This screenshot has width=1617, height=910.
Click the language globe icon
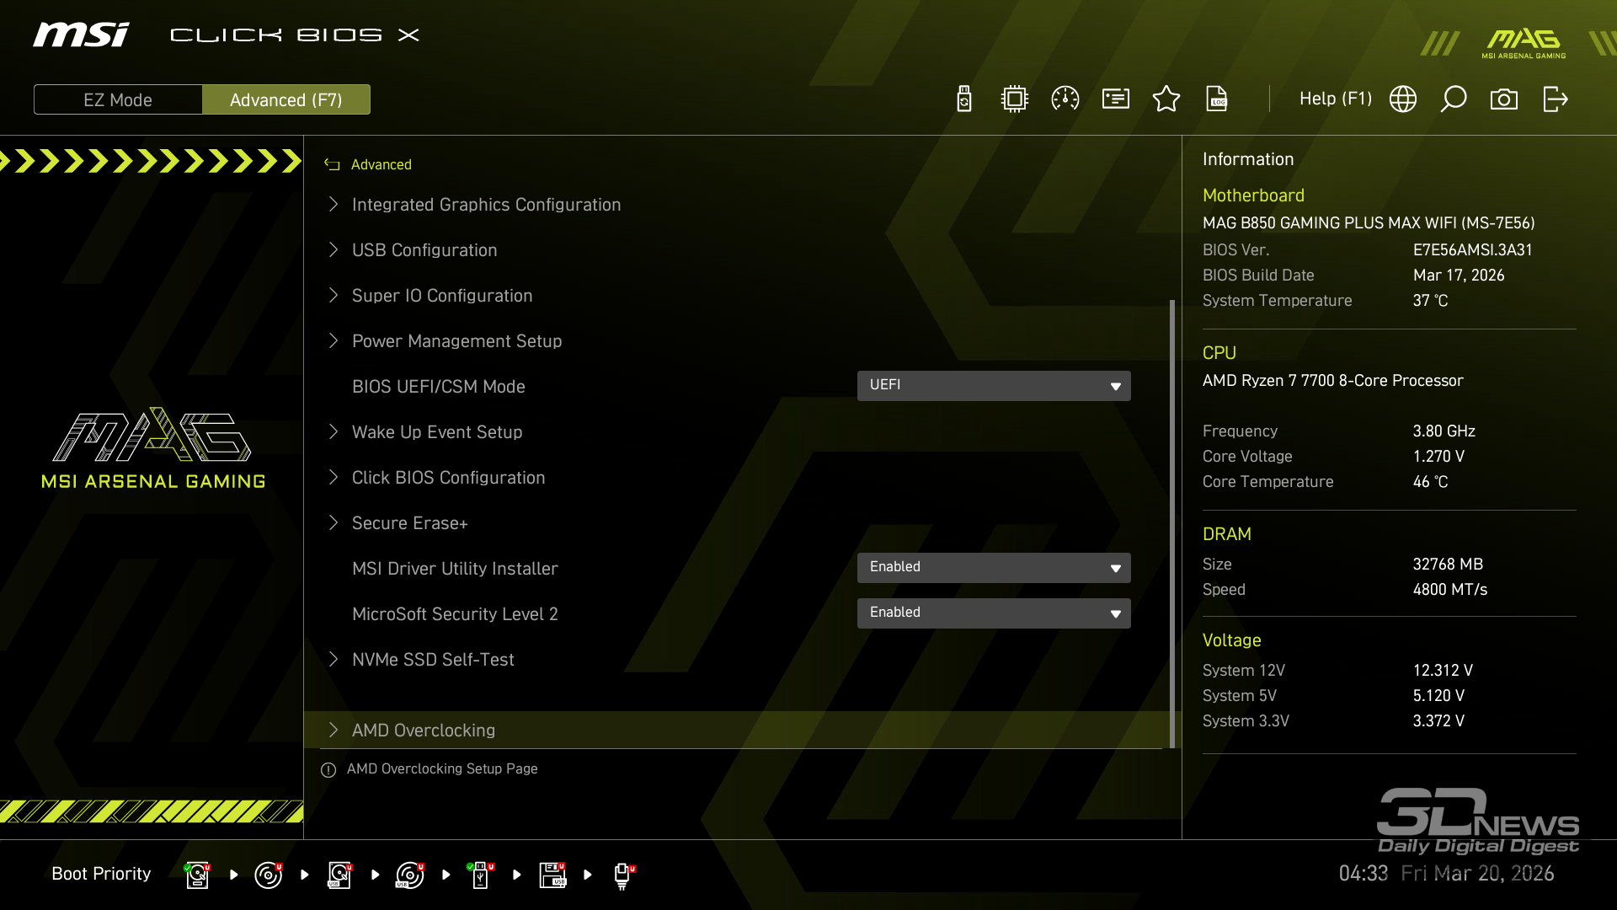click(1403, 99)
